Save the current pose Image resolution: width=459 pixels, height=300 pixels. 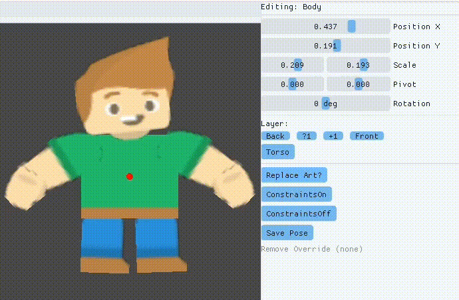(x=287, y=233)
